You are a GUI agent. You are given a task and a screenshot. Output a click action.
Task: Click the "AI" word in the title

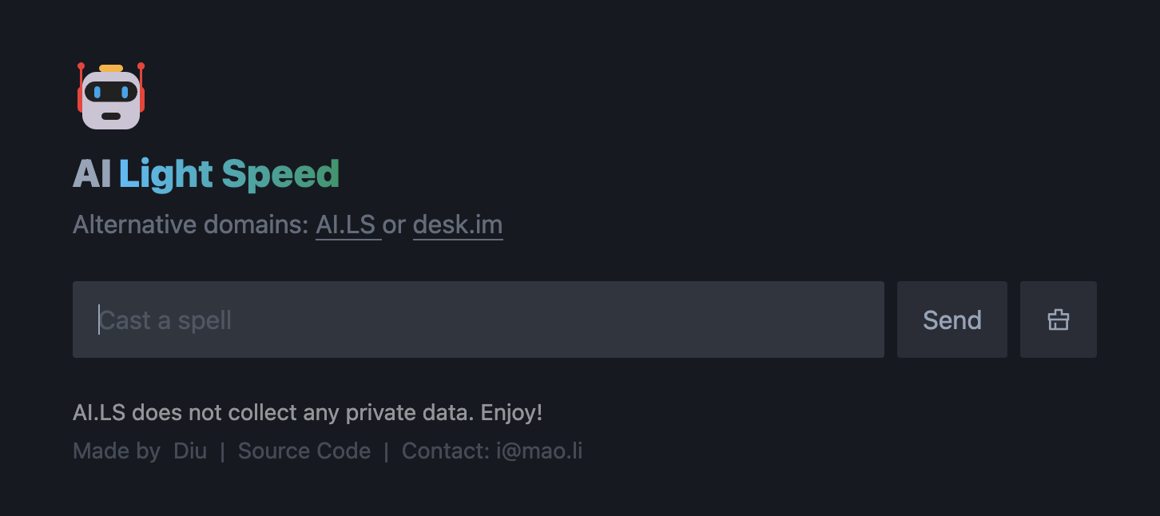point(92,174)
